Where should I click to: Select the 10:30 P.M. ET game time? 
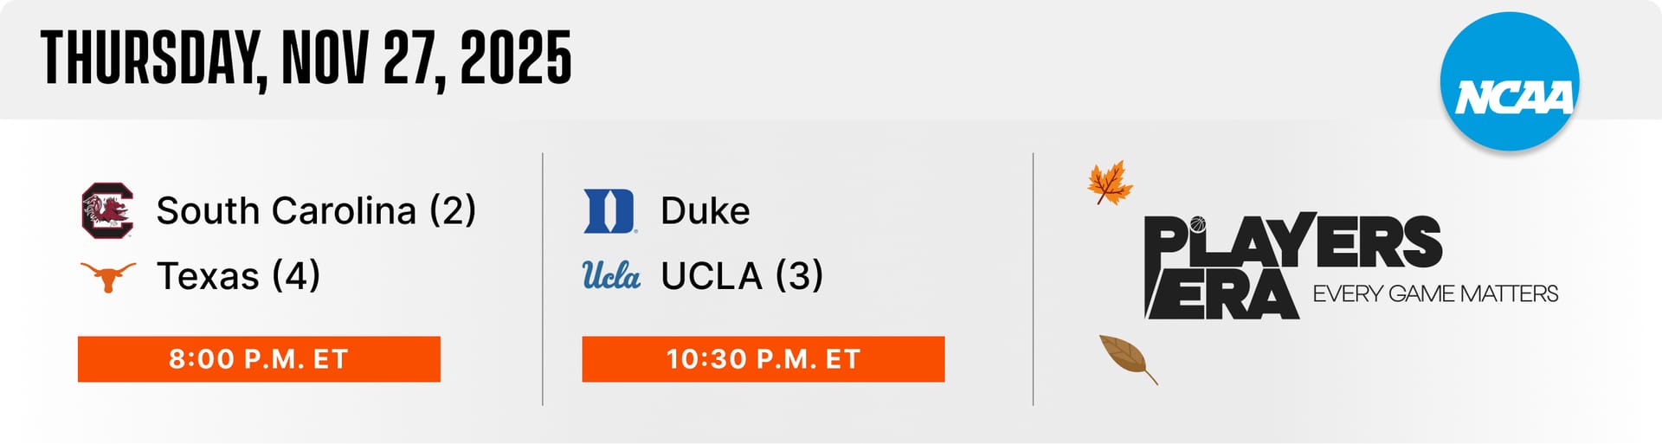click(x=763, y=359)
